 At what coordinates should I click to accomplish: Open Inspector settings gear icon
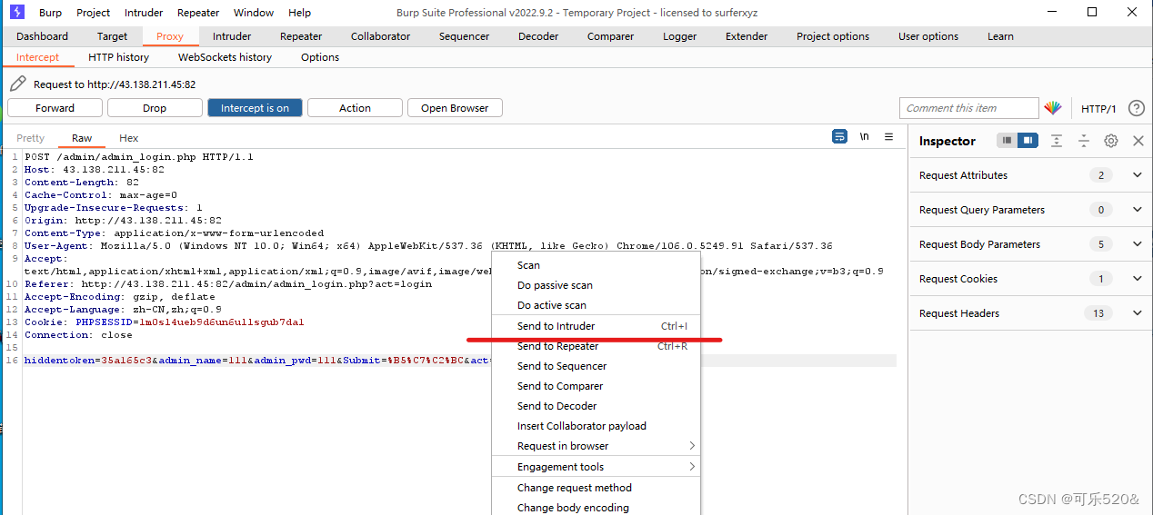point(1111,141)
